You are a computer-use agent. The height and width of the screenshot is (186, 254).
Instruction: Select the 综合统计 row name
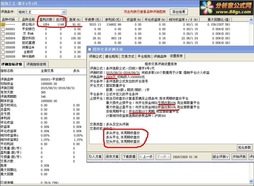(28, 24)
